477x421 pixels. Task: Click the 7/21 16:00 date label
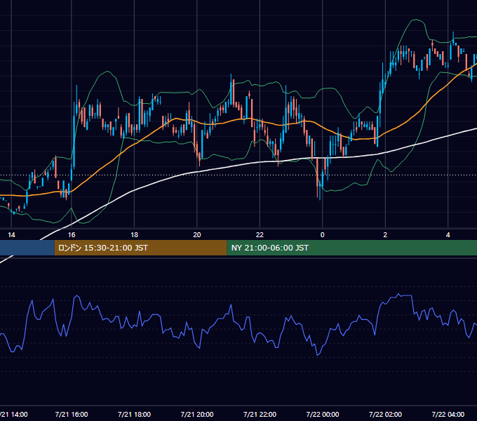coord(72,414)
